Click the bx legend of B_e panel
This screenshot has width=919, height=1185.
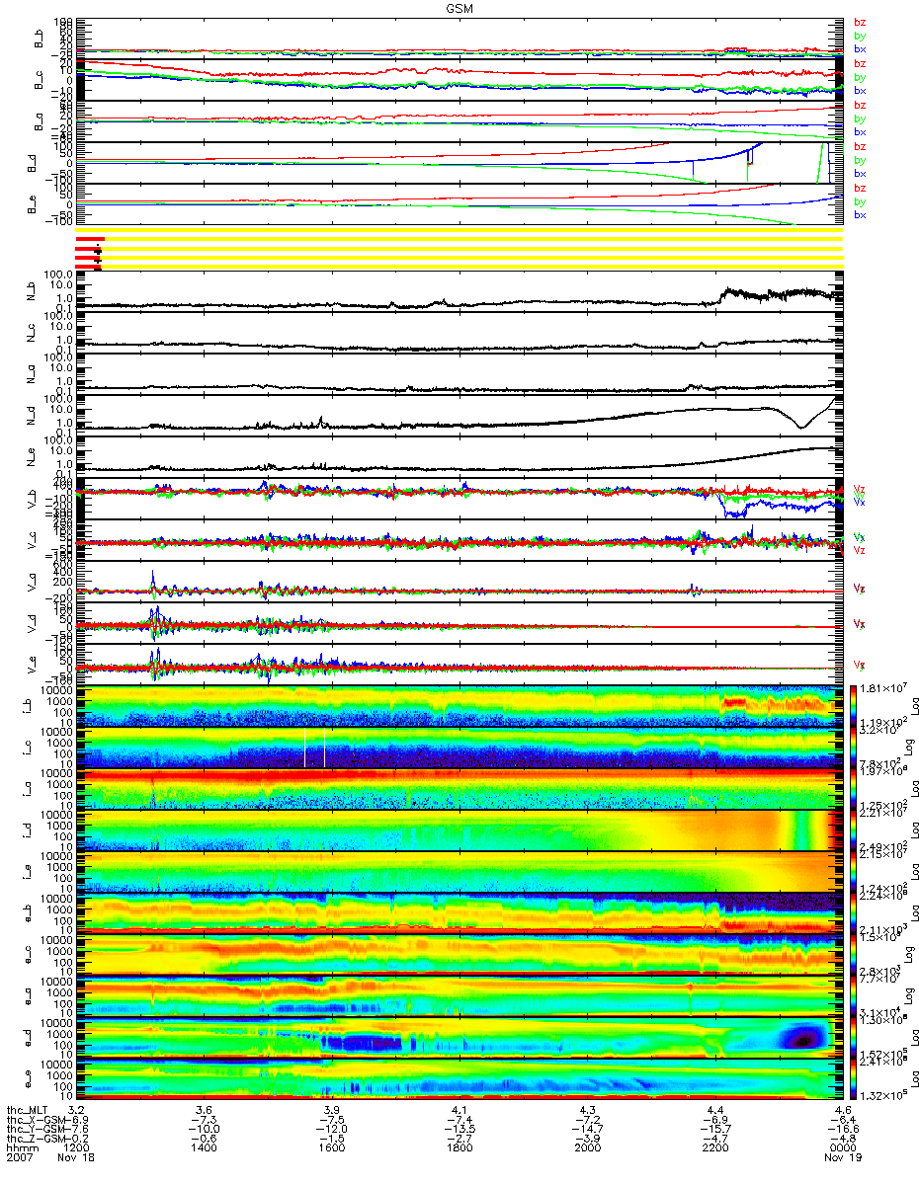point(860,214)
